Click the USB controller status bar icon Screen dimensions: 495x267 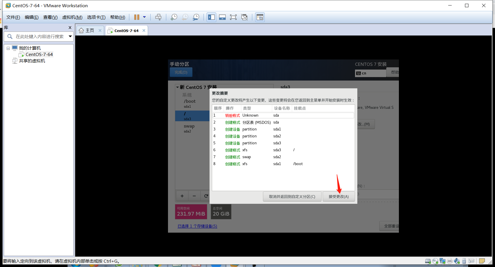pyautogui.click(x=464, y=261)
